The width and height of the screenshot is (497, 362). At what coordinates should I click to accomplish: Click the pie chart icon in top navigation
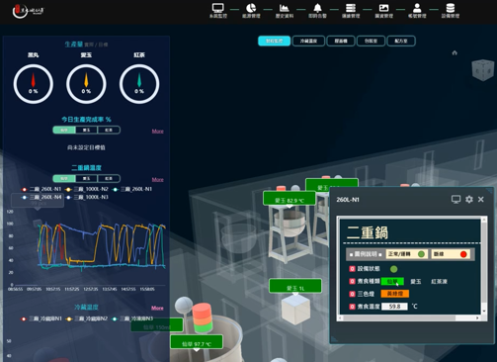click(x=251, y=8)
